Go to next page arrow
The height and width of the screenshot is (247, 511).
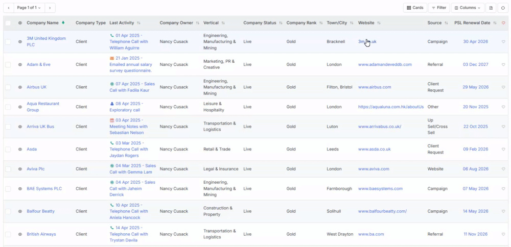click(x=50, y=8)
